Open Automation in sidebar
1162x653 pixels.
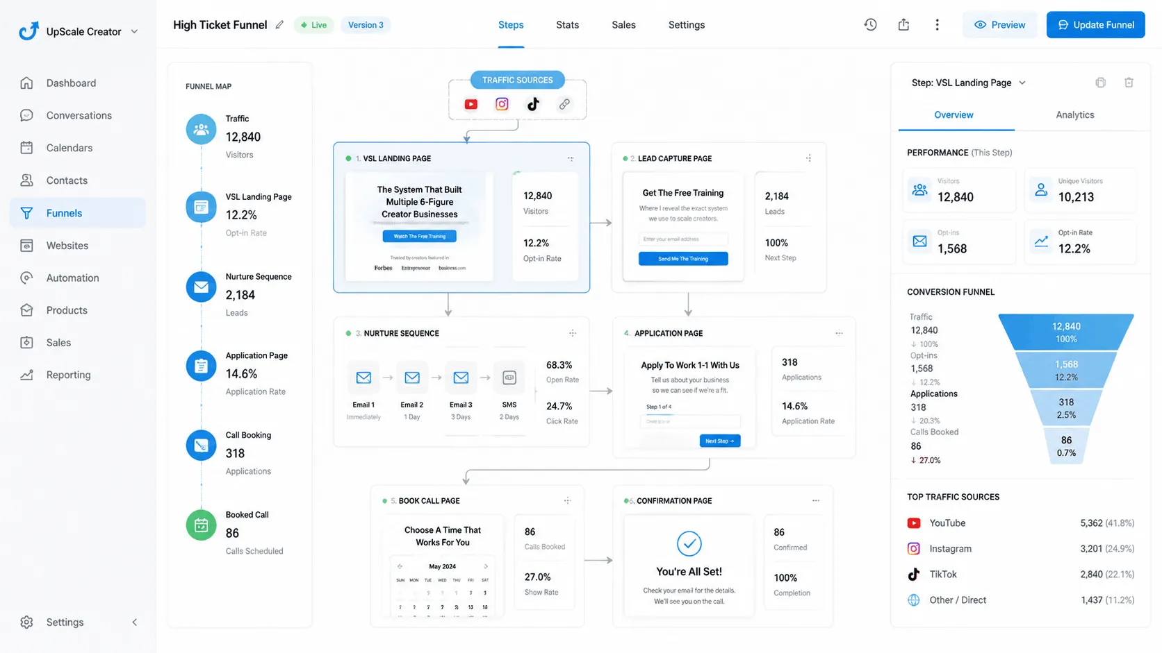(x=78, y=278)
